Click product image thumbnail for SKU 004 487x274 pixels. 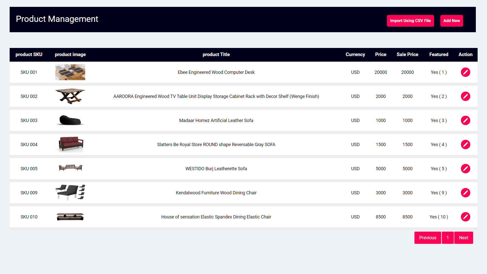coord(70,145)
